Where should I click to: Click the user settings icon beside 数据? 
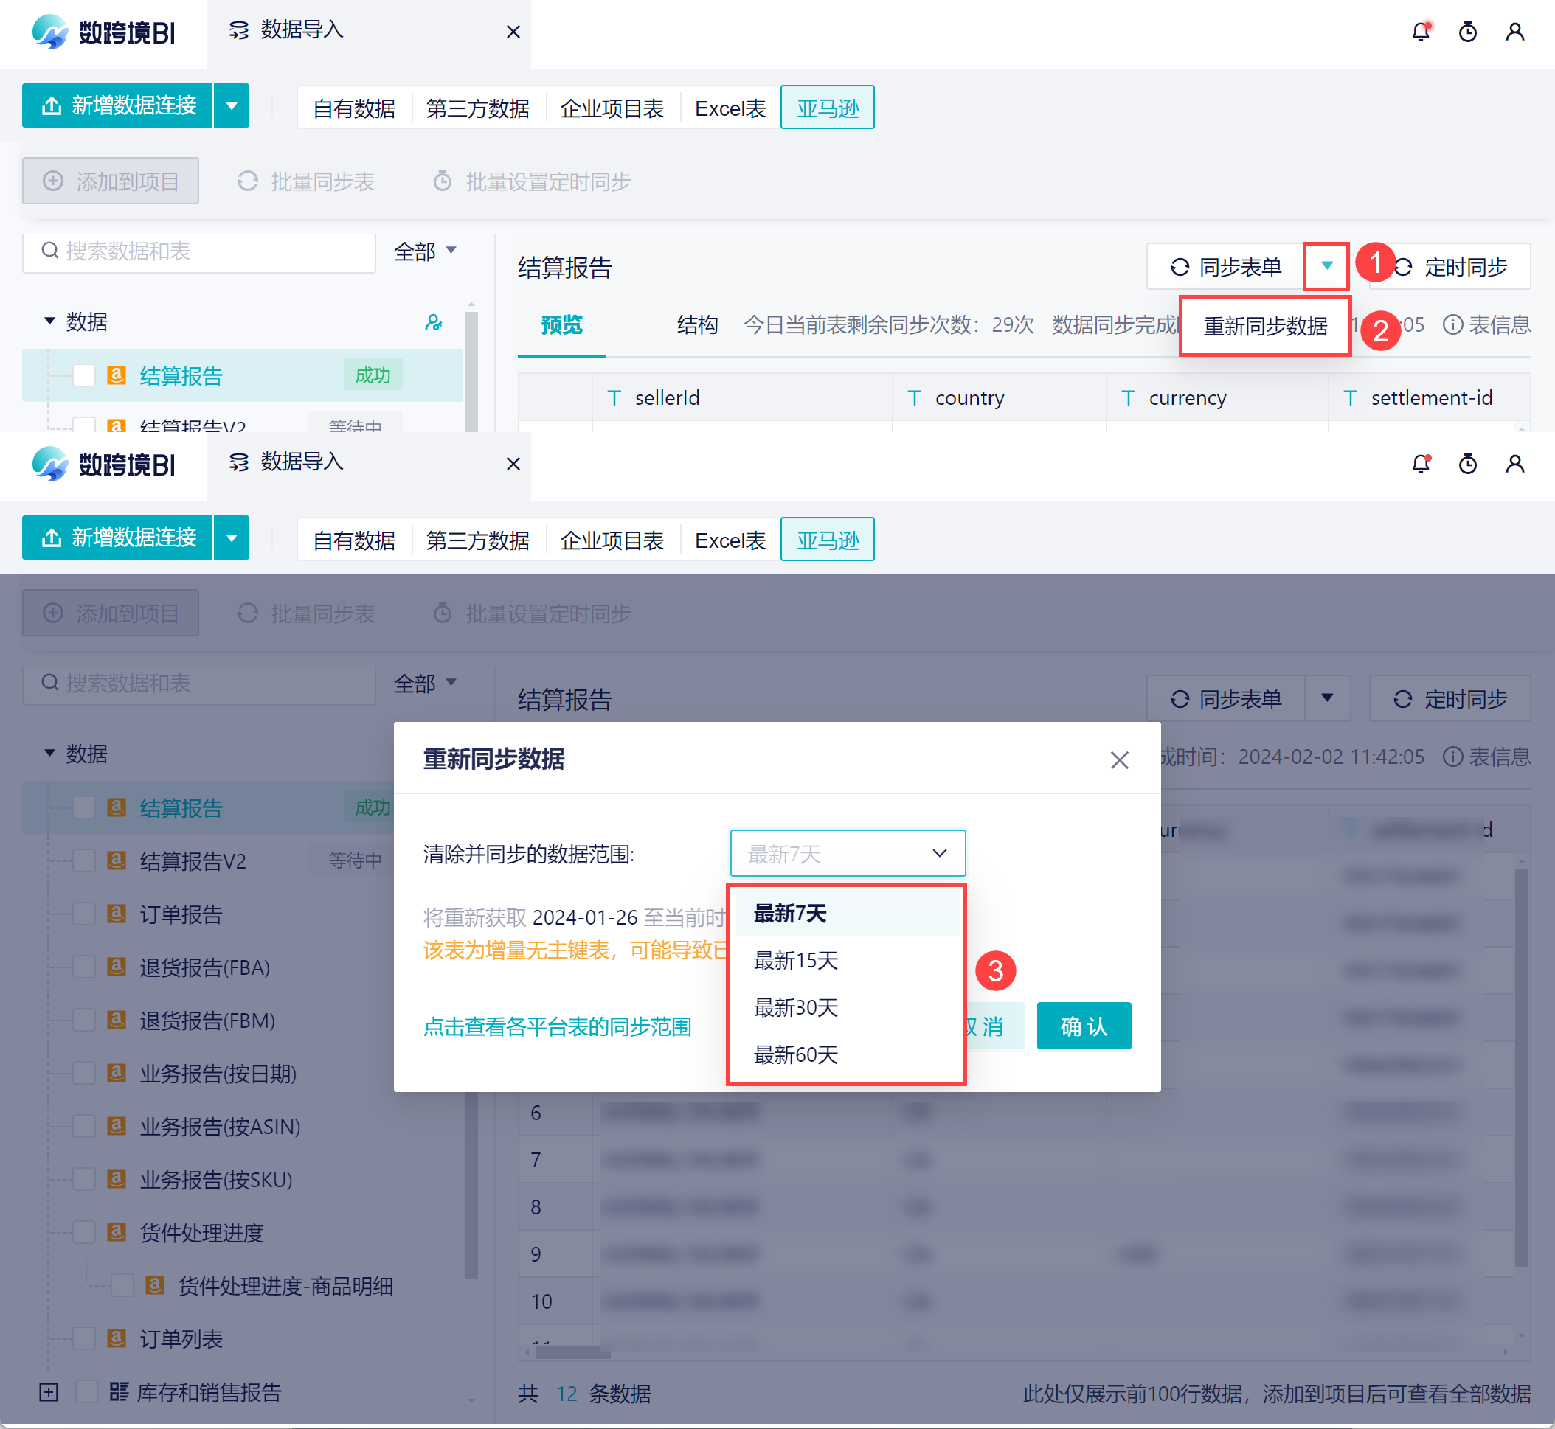click(433, 322)
